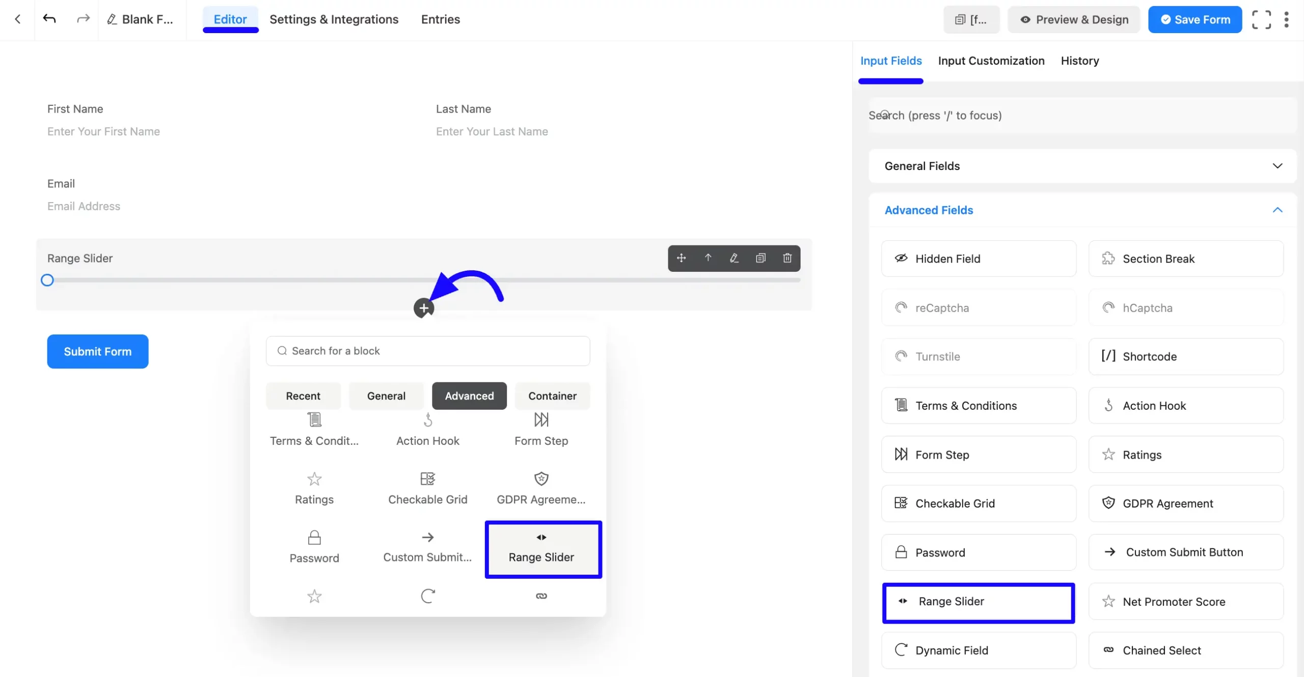1304x677 pixels.
Task: Click the plus add-field icon below slider
Action: 424,308
